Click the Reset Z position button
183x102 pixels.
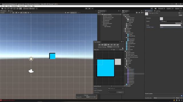120,92
